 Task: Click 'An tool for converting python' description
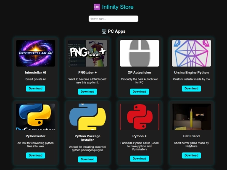tap(35, 144)
